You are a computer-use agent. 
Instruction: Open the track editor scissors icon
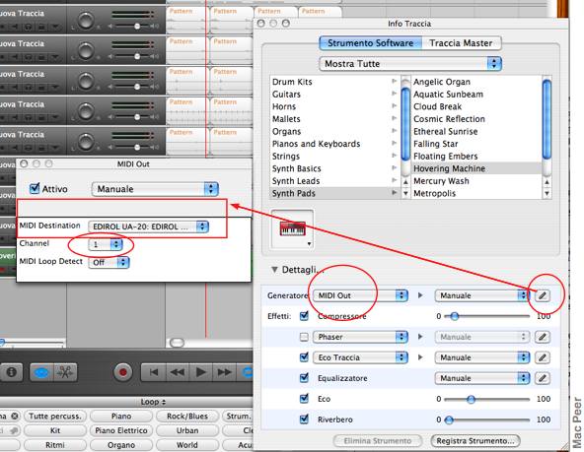65,372
